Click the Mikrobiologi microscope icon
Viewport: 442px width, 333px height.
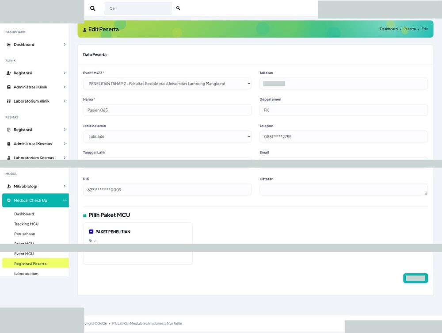(x=9, y=186)
